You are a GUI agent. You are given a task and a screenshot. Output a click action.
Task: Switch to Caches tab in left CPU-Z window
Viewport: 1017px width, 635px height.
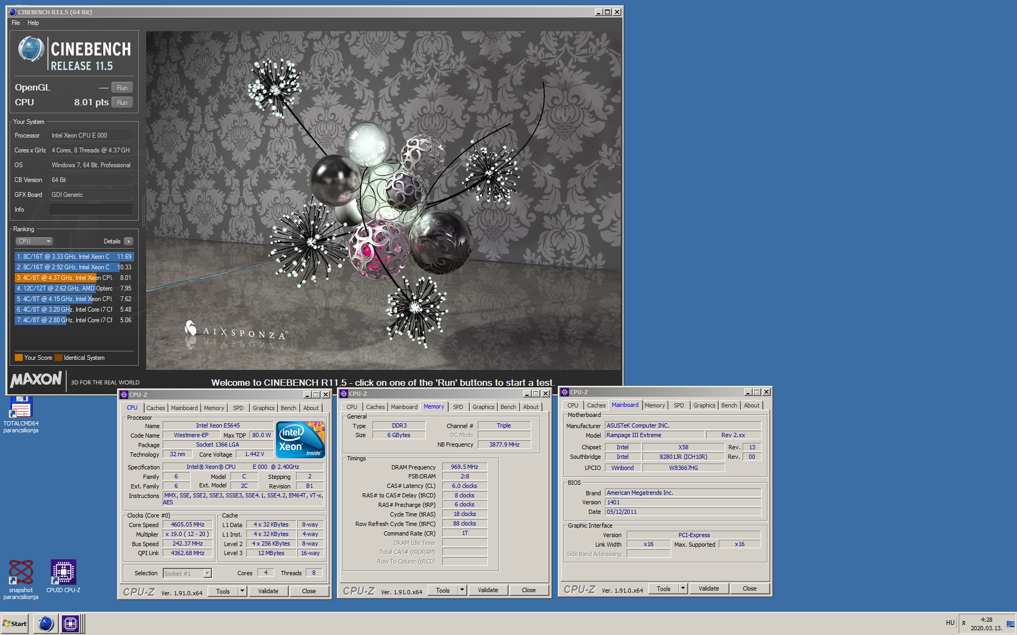pos(156,408)
